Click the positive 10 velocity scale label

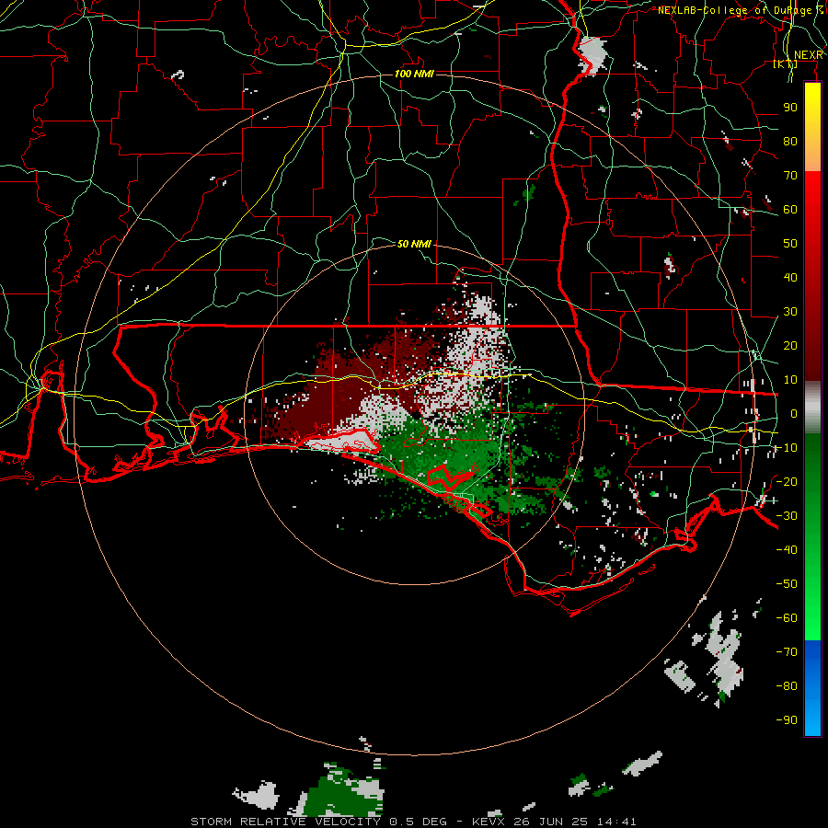pos(790,380)
